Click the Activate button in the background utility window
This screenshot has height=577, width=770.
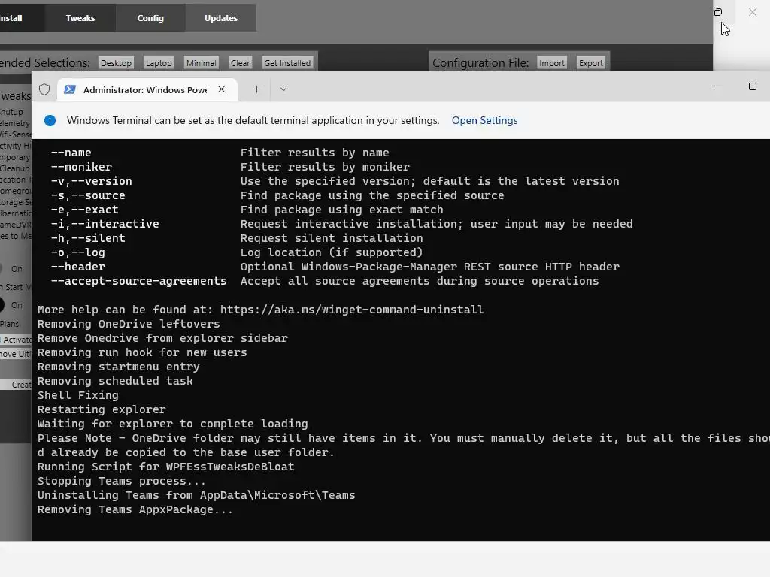(17, 340)
